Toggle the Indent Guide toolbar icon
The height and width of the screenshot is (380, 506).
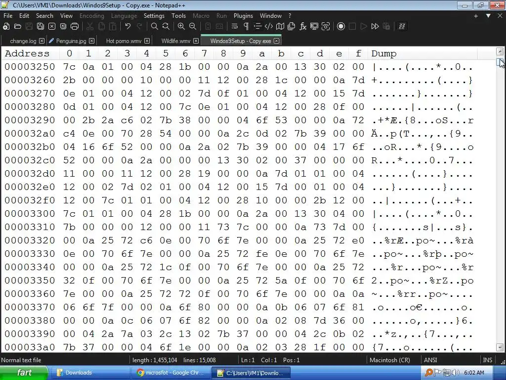[257, 27]
